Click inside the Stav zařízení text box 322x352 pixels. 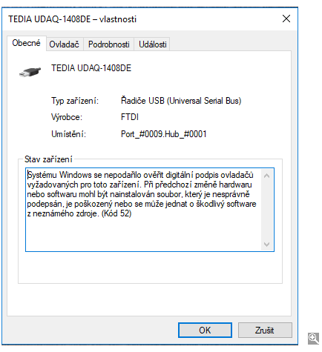(x=143, y=210)
